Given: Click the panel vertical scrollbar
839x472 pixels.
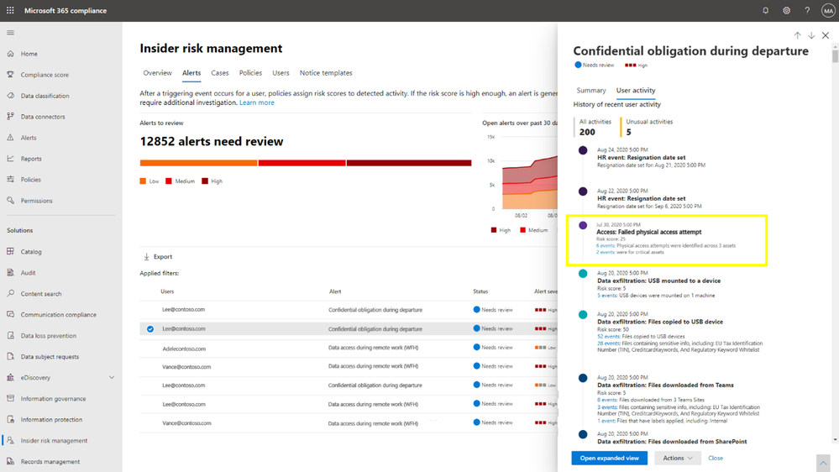Looking at the screenshot, I should click(836, 58).
